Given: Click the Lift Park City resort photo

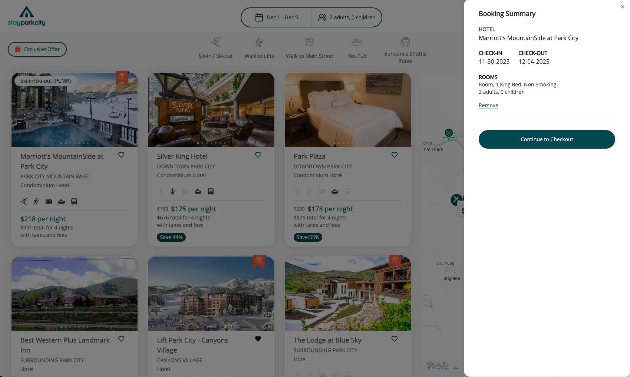Looking at the screenshot, I should point(211,294).
